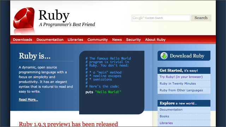Open Try Ruby! (in your browser) link
Screen dimensions: 226x127
[x=181, y=77]
